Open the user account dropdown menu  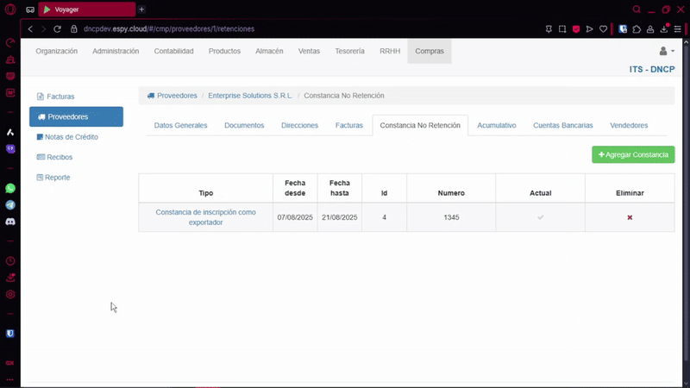pyautogui.click(x=667, y=52)
